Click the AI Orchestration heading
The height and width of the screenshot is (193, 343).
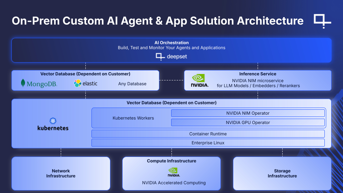coord(171,43)
